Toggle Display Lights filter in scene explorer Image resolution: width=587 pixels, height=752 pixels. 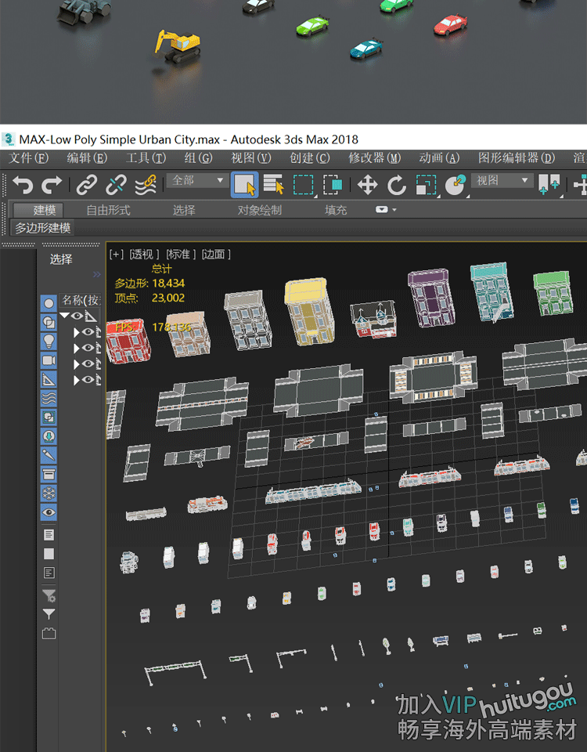coord(49,341)
